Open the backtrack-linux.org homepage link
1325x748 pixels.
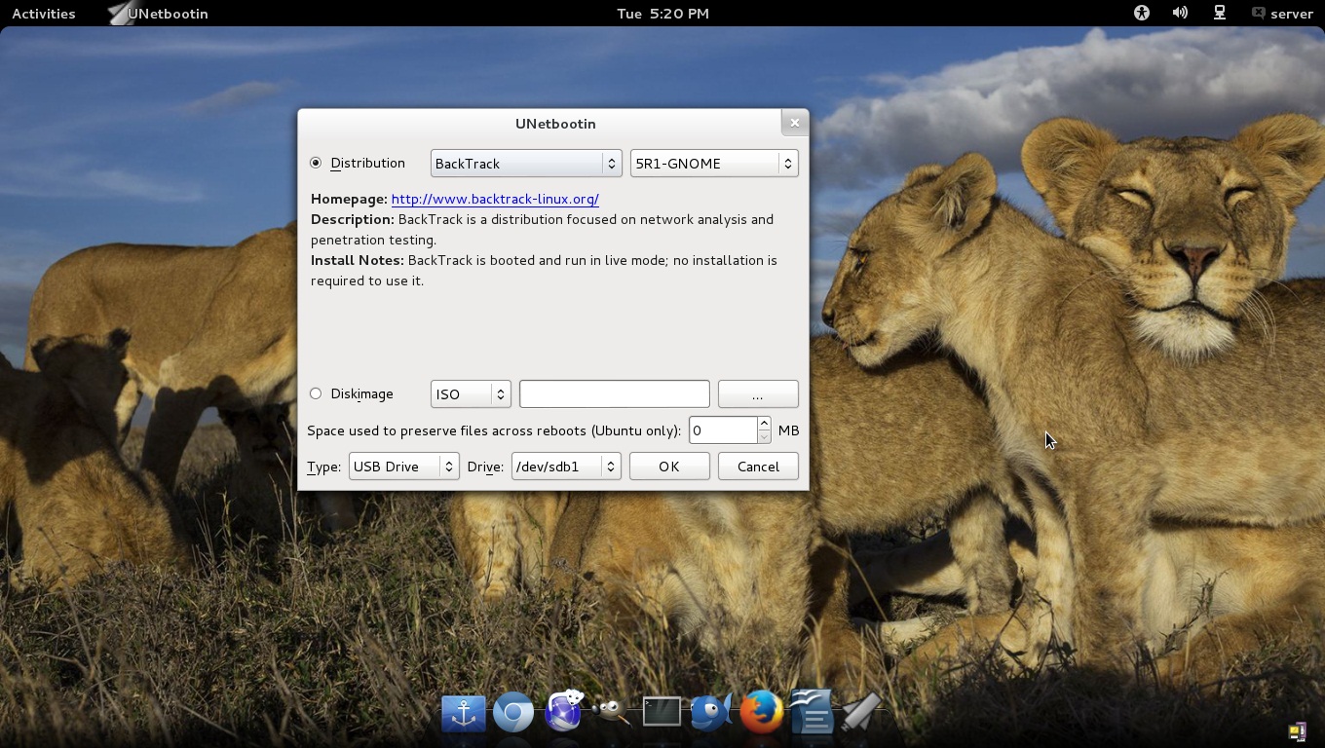[x=495, y=199]
